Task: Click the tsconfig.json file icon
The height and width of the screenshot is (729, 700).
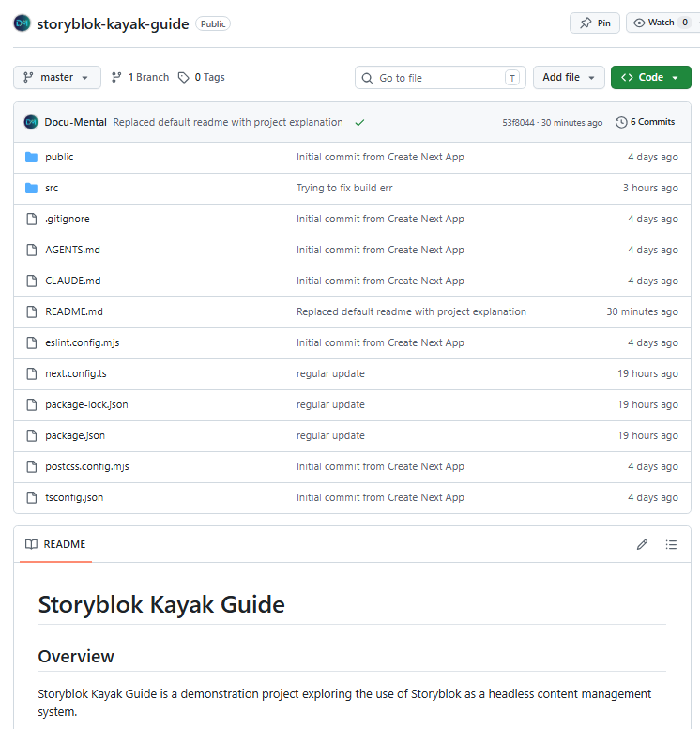Action: tap(31, 497)
